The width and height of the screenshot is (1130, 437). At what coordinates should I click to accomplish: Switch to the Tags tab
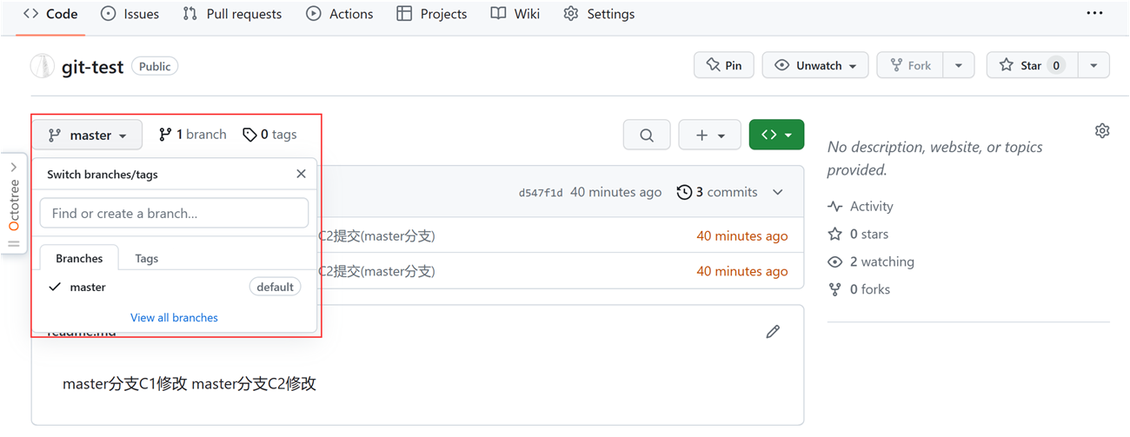146,258
